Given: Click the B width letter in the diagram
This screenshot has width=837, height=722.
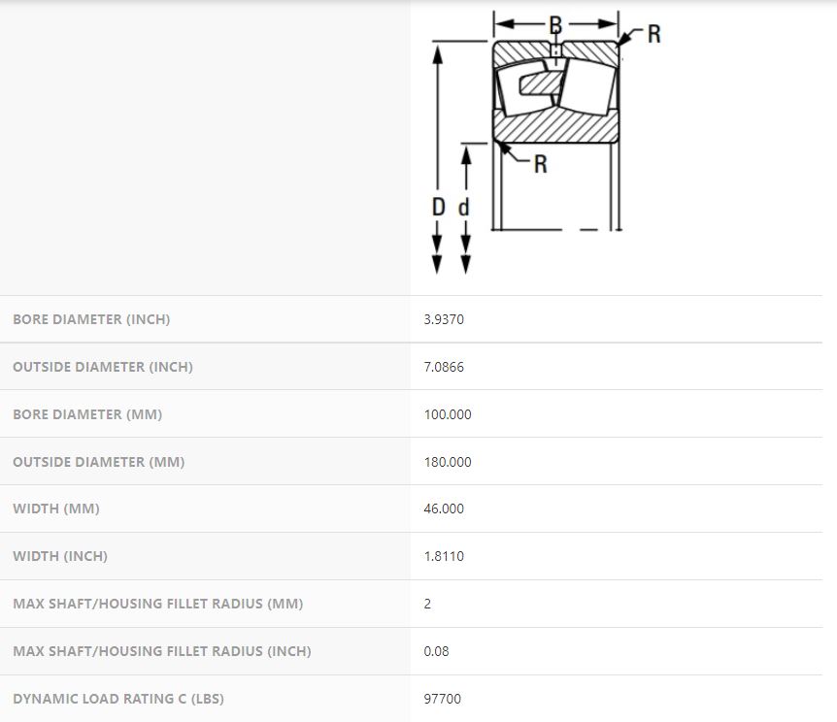Looking at the screenshot, I should point(555,25).
